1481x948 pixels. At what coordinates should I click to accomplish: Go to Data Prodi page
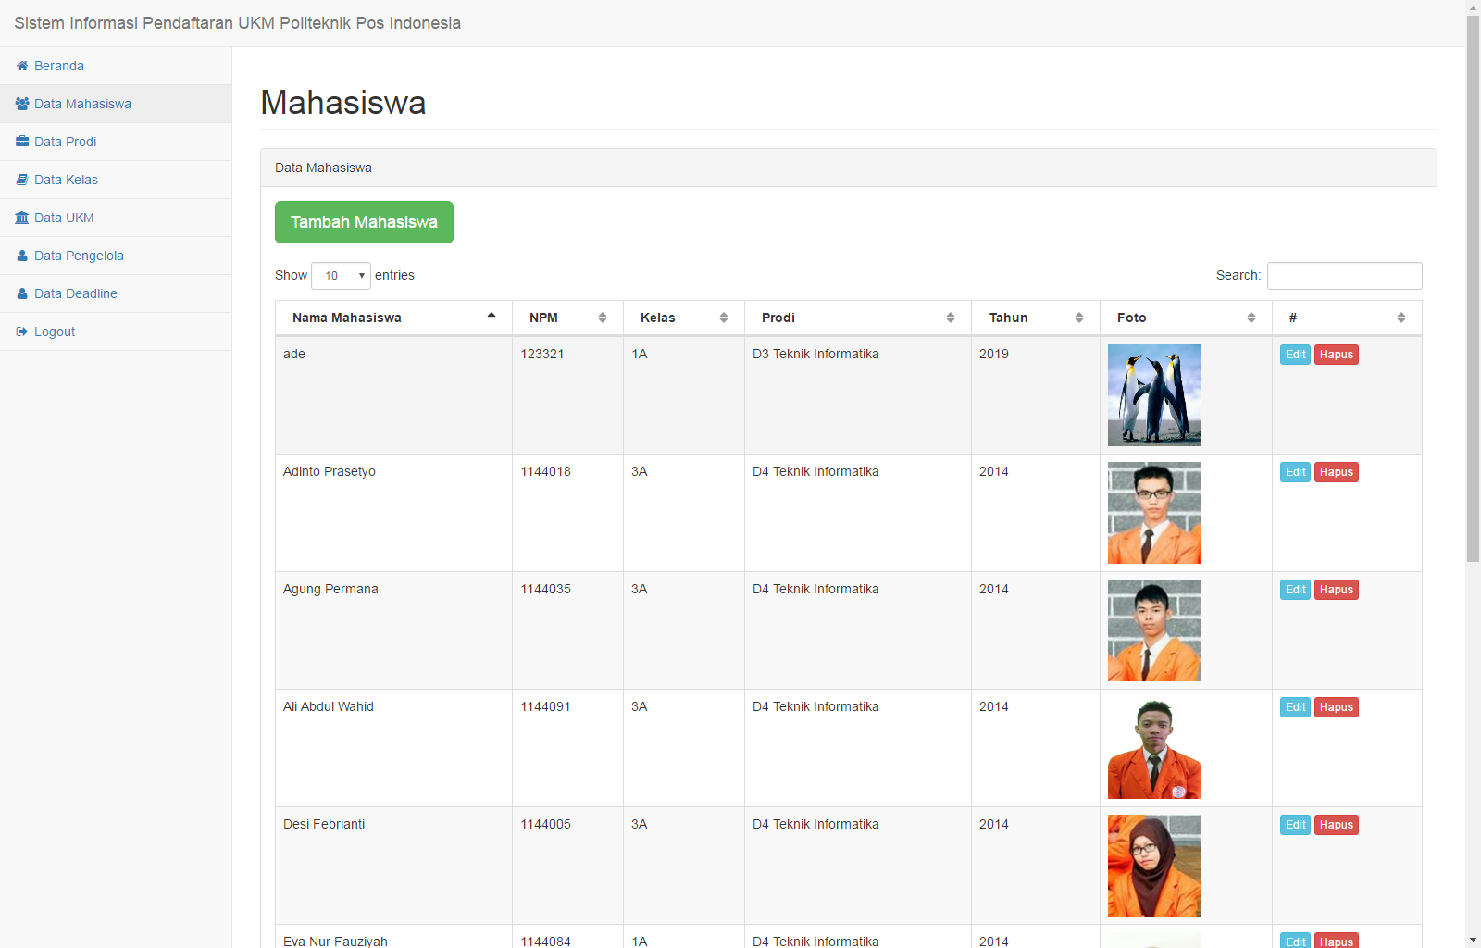tap(116, 142)
